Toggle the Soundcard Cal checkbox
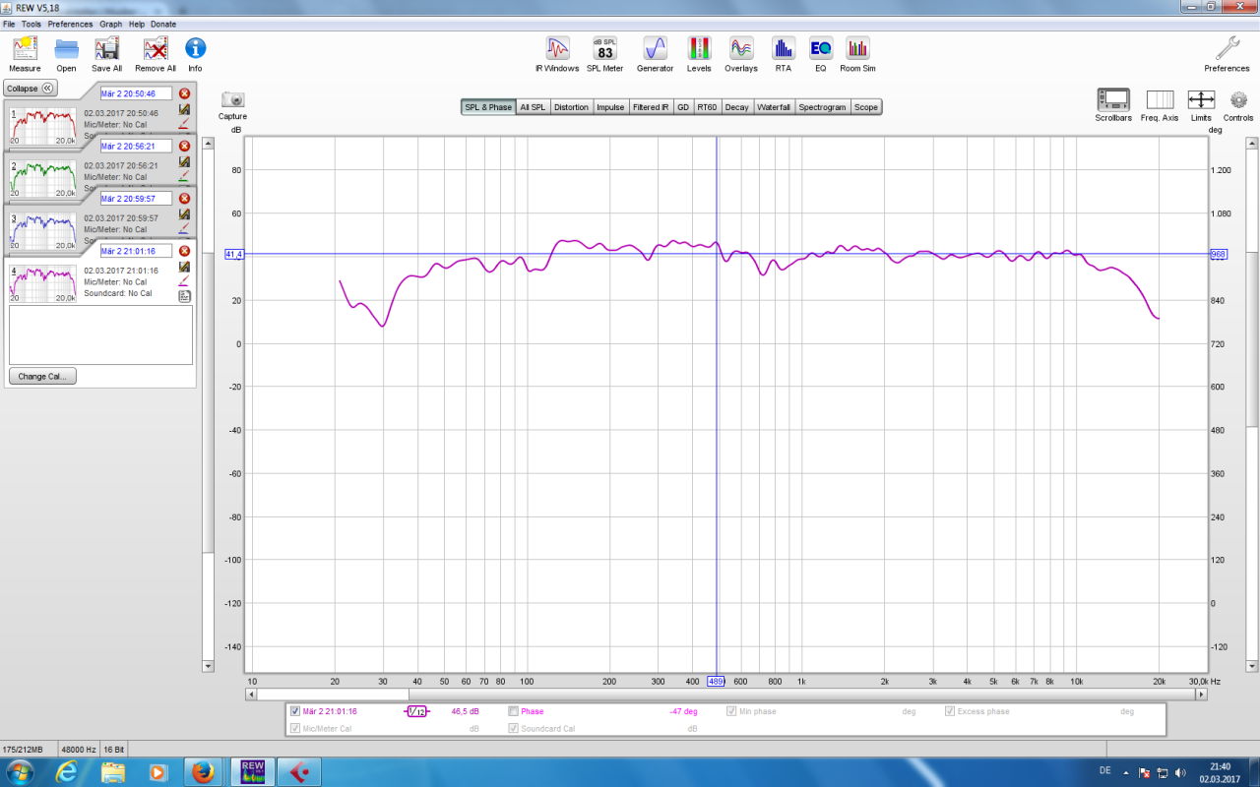Image resolution: width=1260 pixels, height=787 pixels. click(x=513, y=729)
